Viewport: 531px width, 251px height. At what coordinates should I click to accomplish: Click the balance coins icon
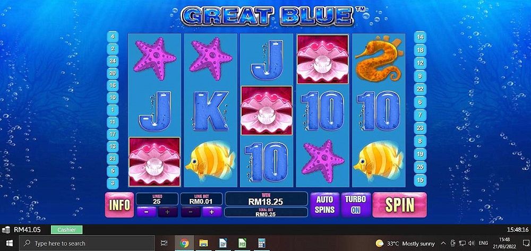[6, 230]
